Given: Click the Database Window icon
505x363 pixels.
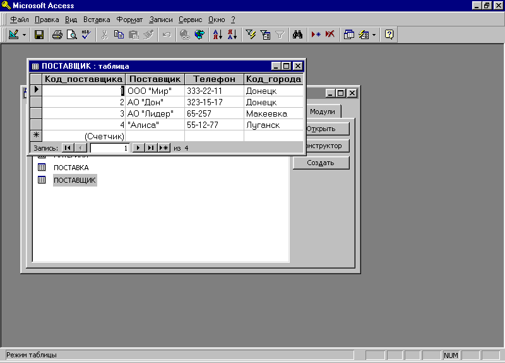Looking at the screenshot, I should pos(349,35).
